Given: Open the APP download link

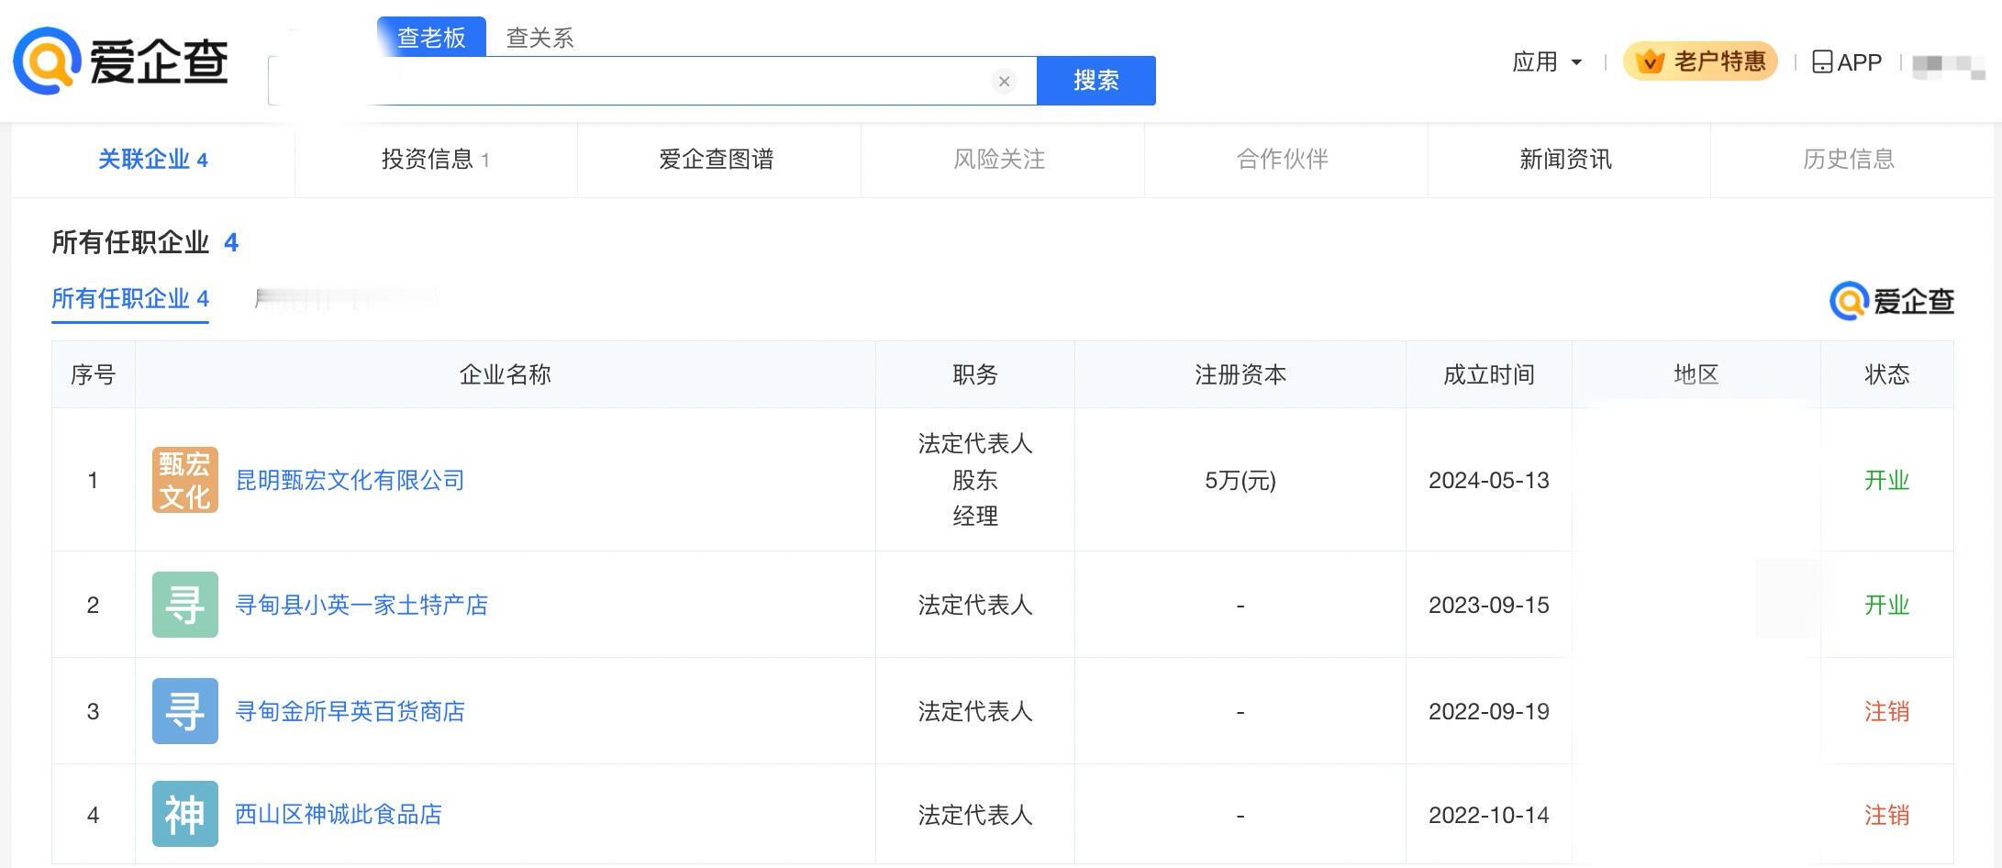Looking at the screenshot, I should (1847, 61).
